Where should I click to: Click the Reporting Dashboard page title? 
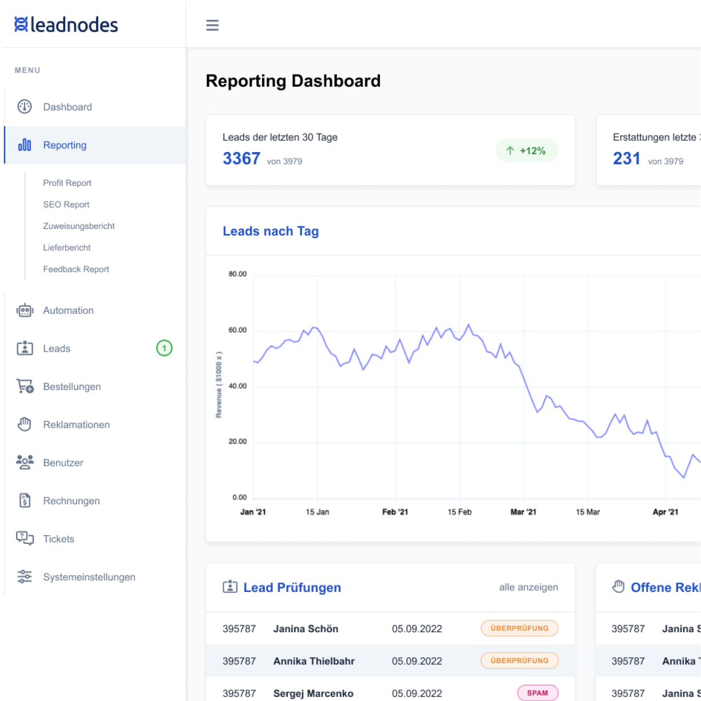tap(293, 81)
